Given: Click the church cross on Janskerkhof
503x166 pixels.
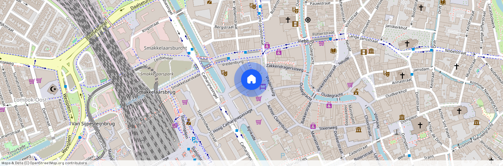Looking at the screenshot, I should click(407, 43).
